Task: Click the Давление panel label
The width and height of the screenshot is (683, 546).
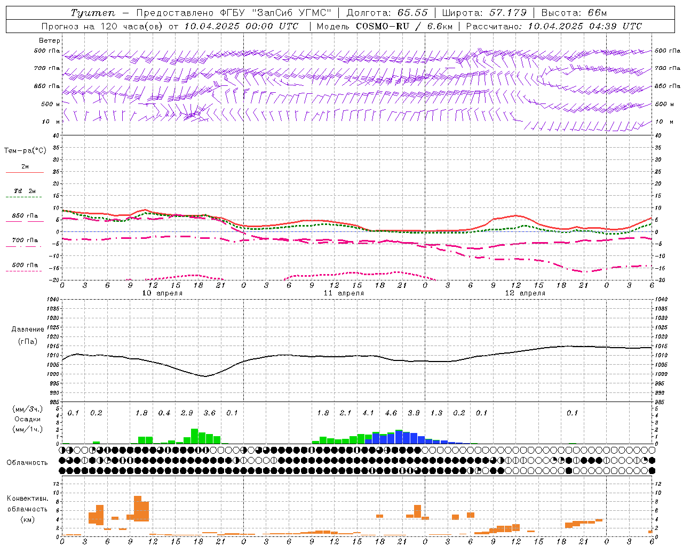Action: coord(28,330)
